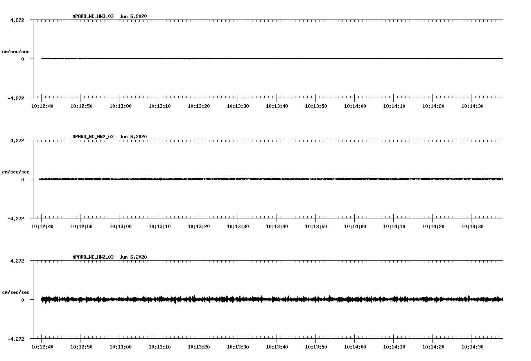Select 10:12:40 tick label under HN2 plot
The width and height of the screenshot is (531, 361).
pos(42,227)
